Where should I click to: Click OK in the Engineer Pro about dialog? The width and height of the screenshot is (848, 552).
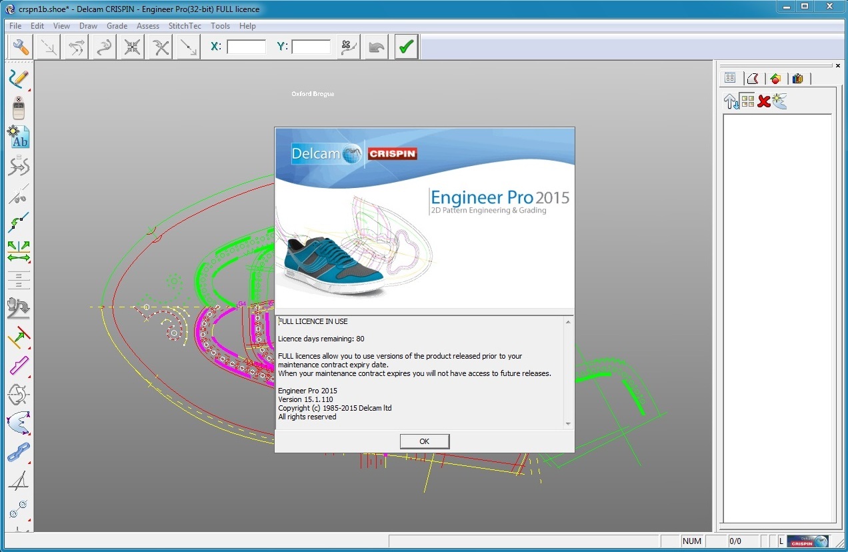(x=425, y=441)
